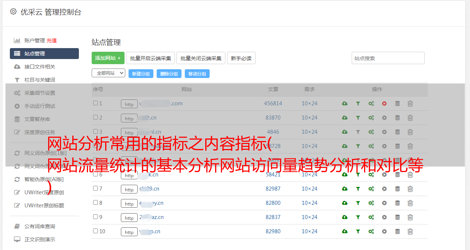Screen dimensions: 470x250
Task: Click the play icon in row 9
Action: tap(384, 217)
